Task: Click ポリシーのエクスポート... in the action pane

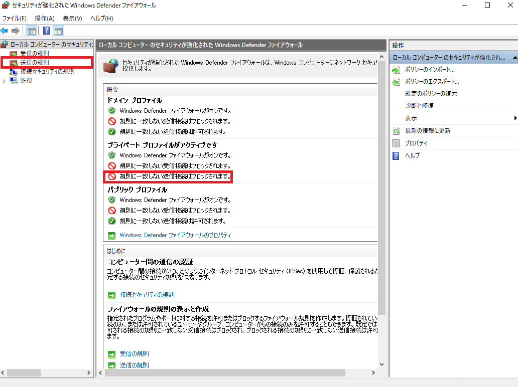Action: (x=432, y=82)
